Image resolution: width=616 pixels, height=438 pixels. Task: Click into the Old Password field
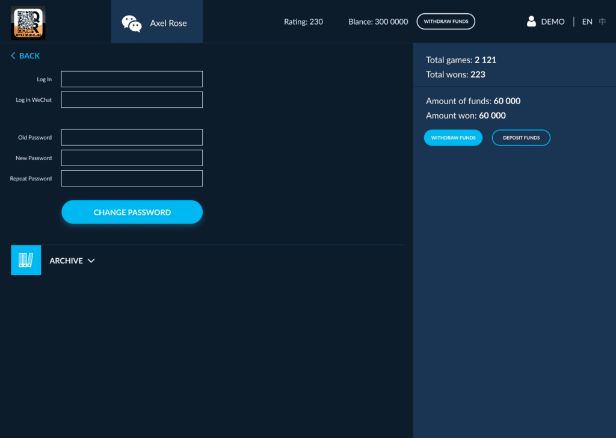[x=132, y=137]
